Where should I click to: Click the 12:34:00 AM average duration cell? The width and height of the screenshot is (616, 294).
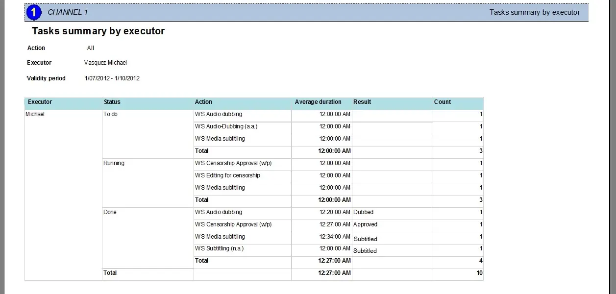pyautogui.click(x=335, y=237)
